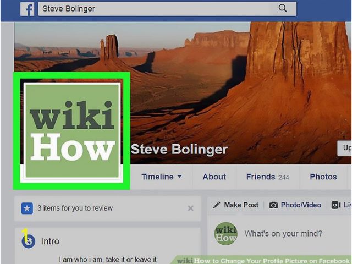Click the wikiHow profile picture
Viewport: 352px width, 264px height.
72,130
